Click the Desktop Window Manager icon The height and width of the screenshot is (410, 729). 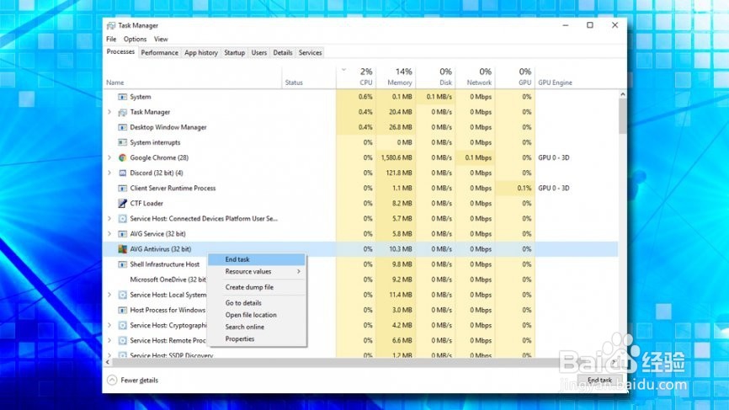pyautogui.click(x=122, y=127)
